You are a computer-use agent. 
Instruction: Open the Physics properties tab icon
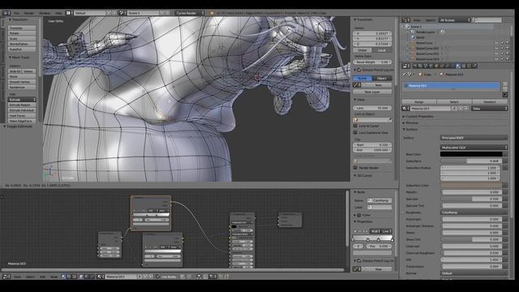pos(474,66)
